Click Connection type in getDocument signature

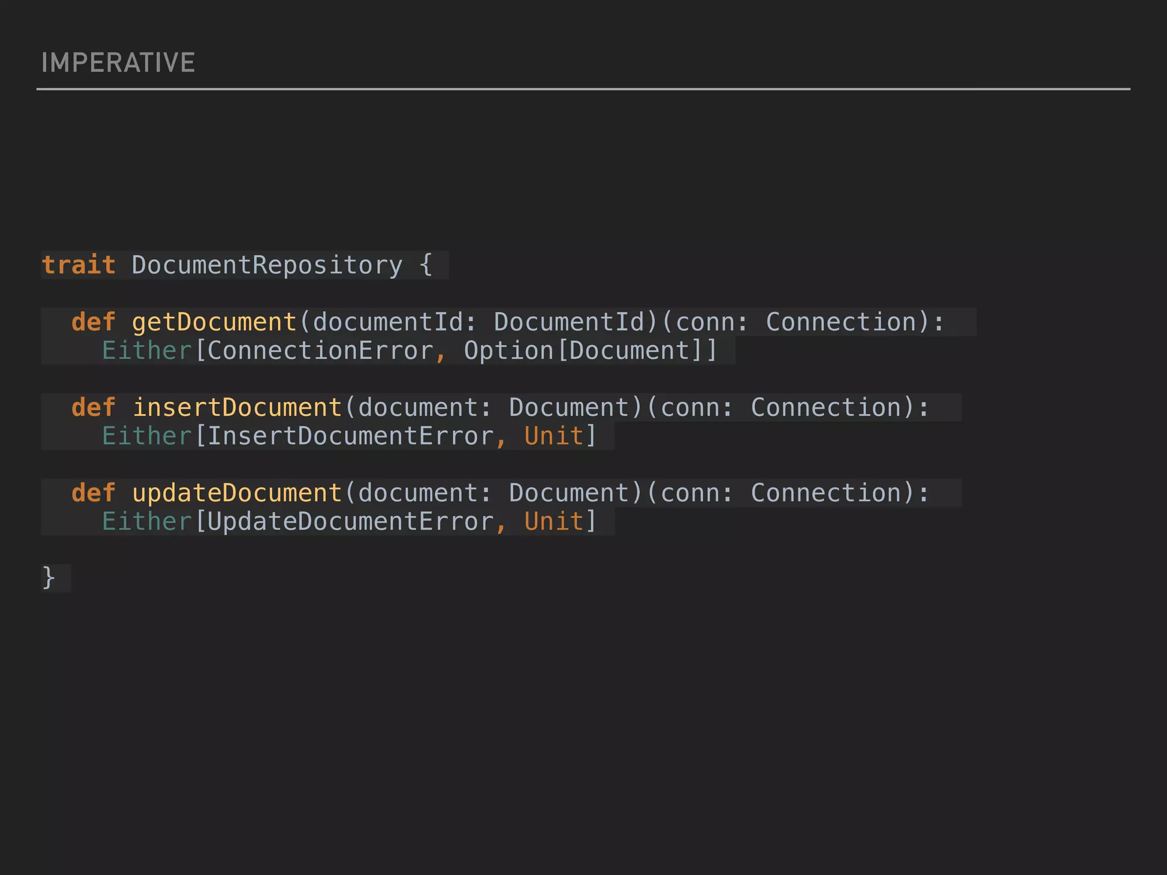(840, 322)
